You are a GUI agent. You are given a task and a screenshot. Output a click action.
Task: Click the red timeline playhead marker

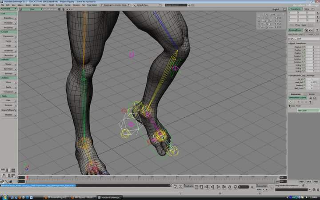[28, 177]
